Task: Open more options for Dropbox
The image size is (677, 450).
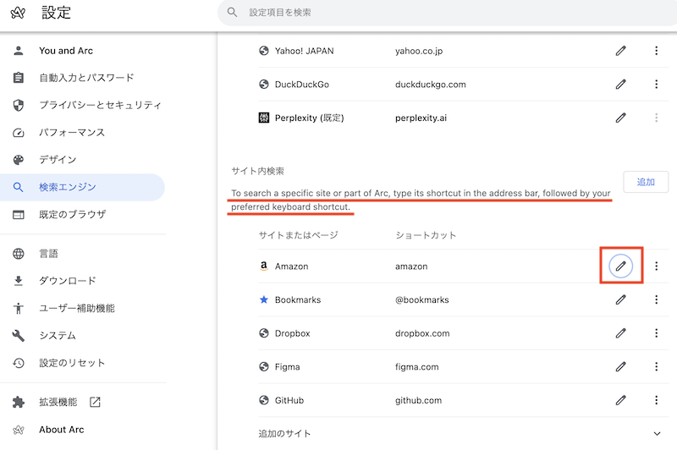Action: click(x=657, y=333)
